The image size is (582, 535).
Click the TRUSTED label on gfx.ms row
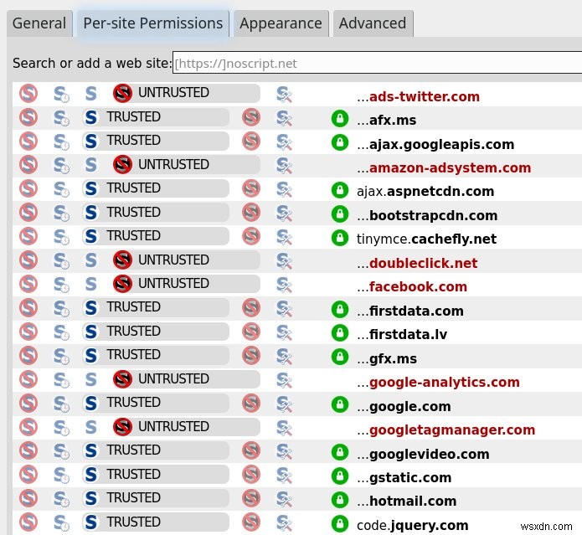coord(134,355)
